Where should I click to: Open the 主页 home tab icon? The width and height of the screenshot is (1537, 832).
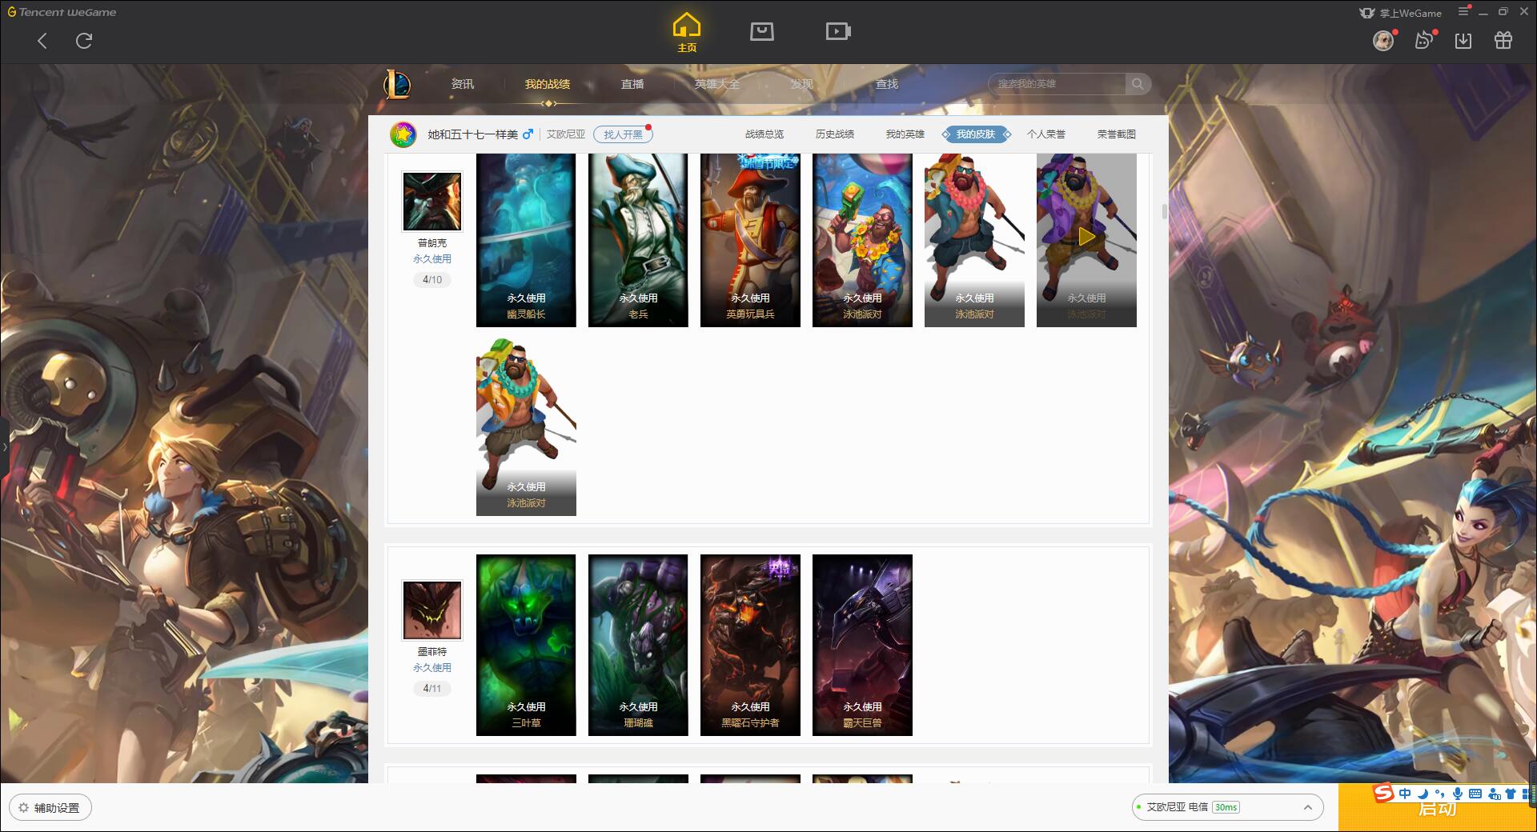tap(686, 32)
